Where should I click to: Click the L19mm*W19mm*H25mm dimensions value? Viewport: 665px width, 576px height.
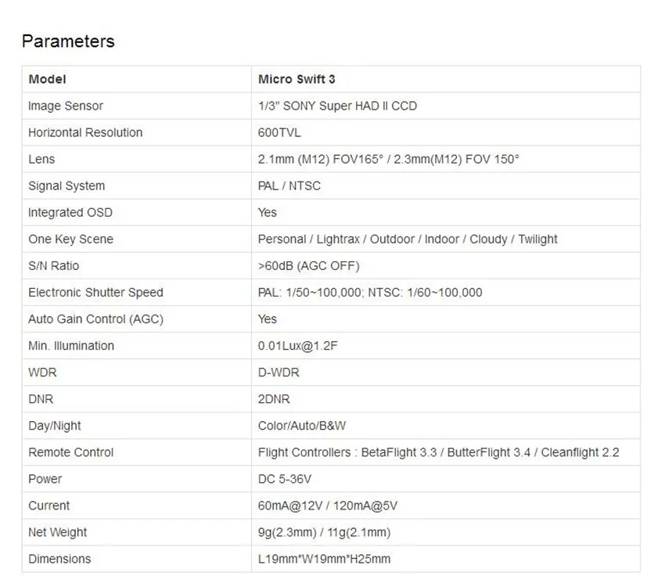(325, 559)
